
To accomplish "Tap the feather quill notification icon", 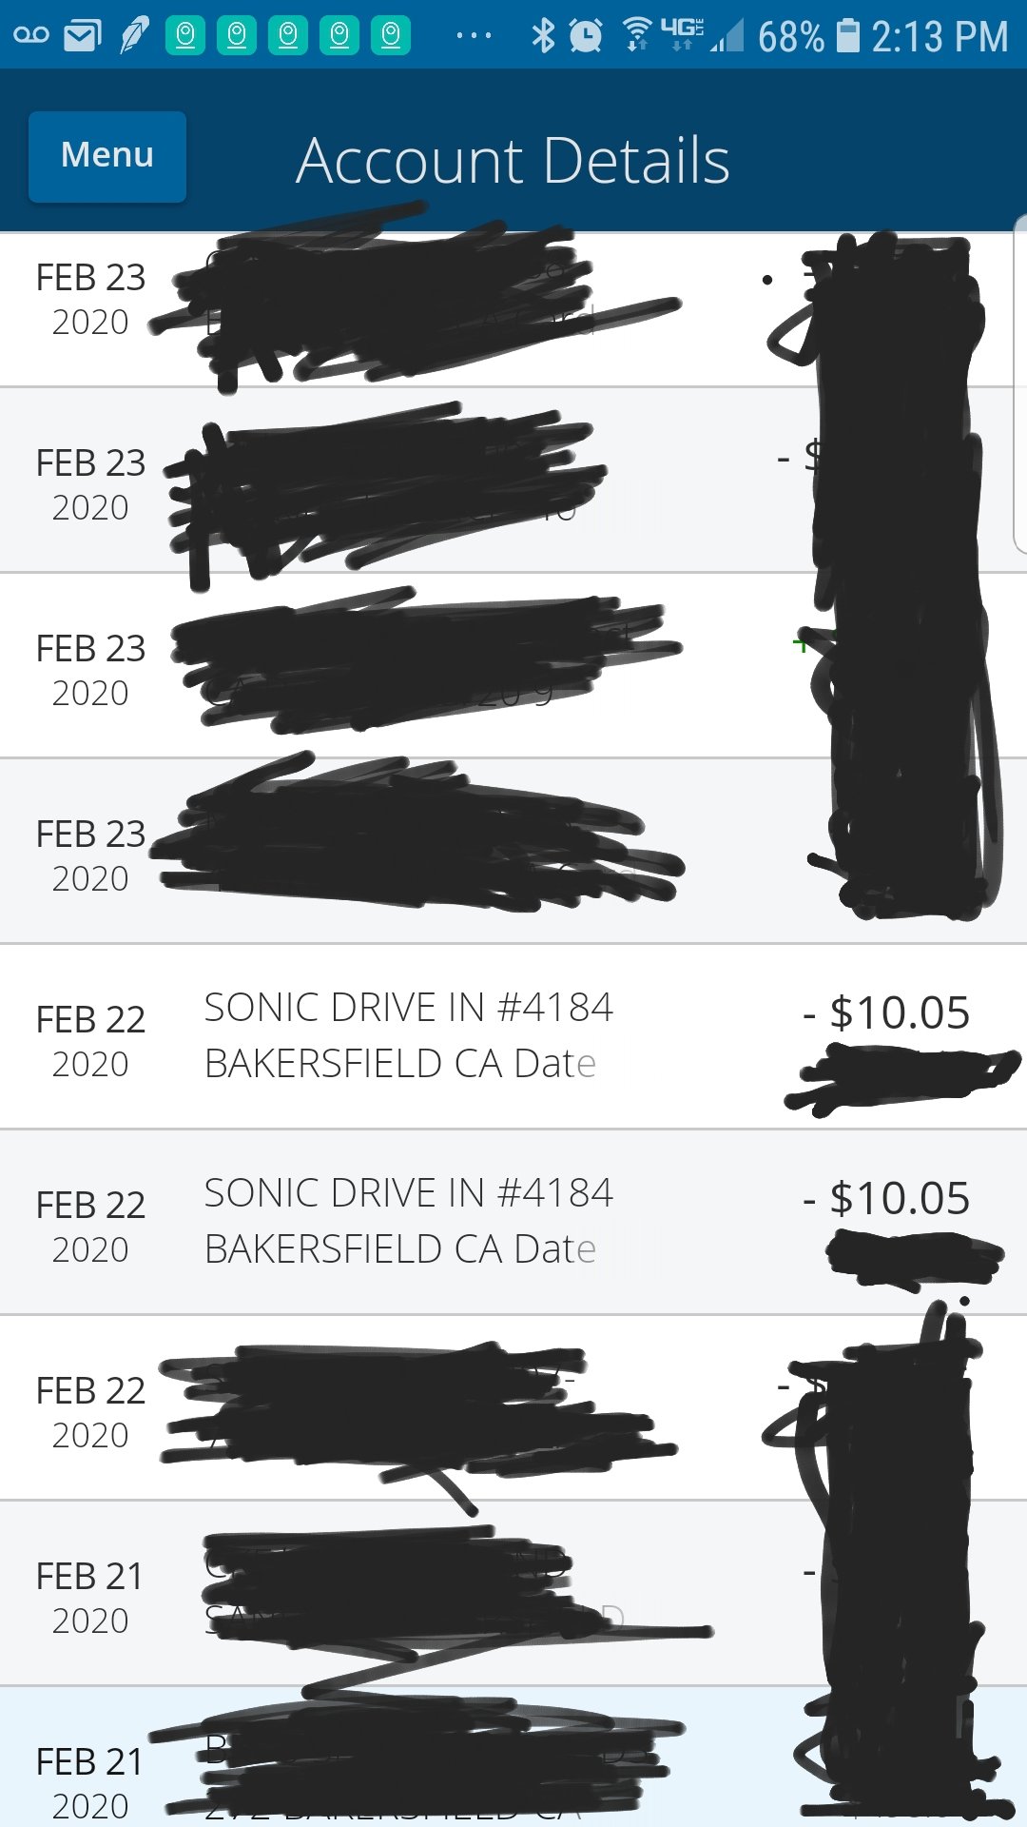I will pyautogui.click(x=134, y=35).
